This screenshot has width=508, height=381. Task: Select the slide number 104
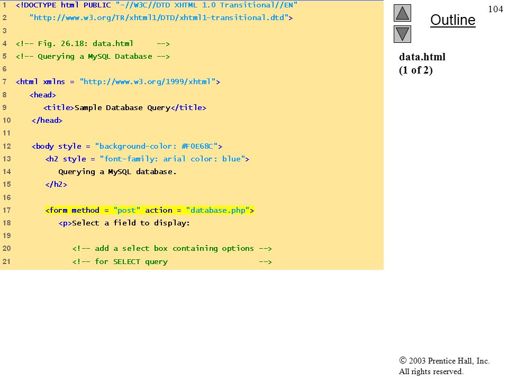[x=495, y=9]
